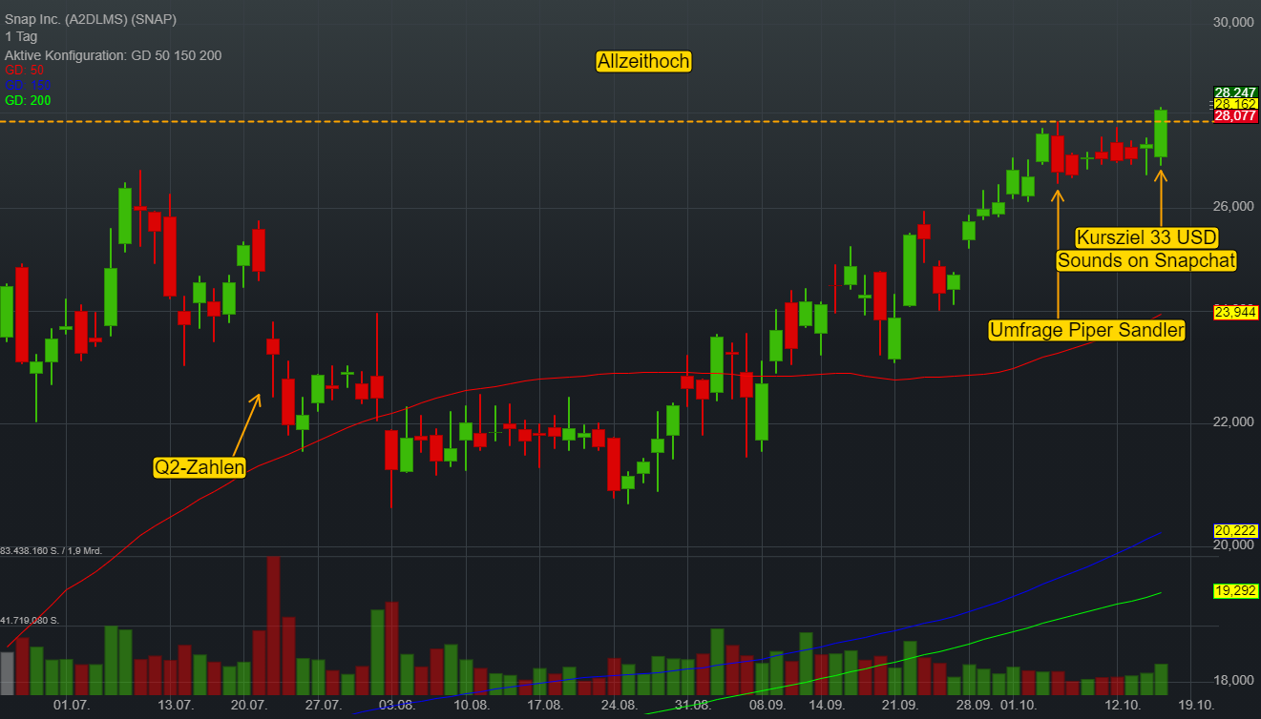The width and height of the screenshot is (1261, 719).
Task: Click the 28,077 red price tag
Action: [1235, 116]
